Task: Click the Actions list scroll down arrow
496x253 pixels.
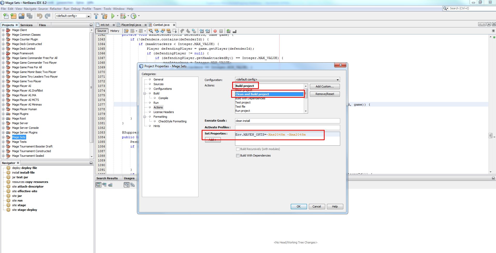Action: (x=306, y=111)
